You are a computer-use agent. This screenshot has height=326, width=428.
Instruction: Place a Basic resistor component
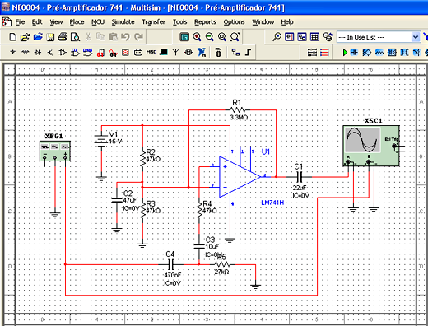coord(26,52)
